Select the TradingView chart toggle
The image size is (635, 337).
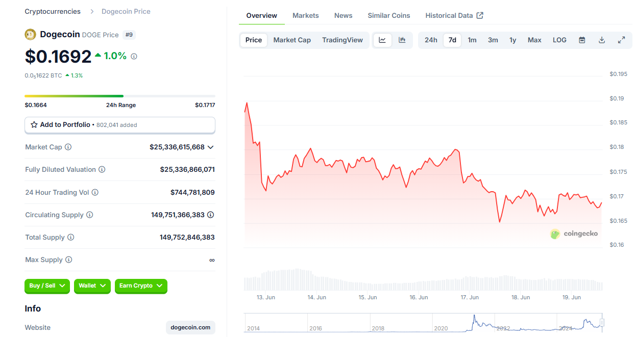(x=343, y=40)
